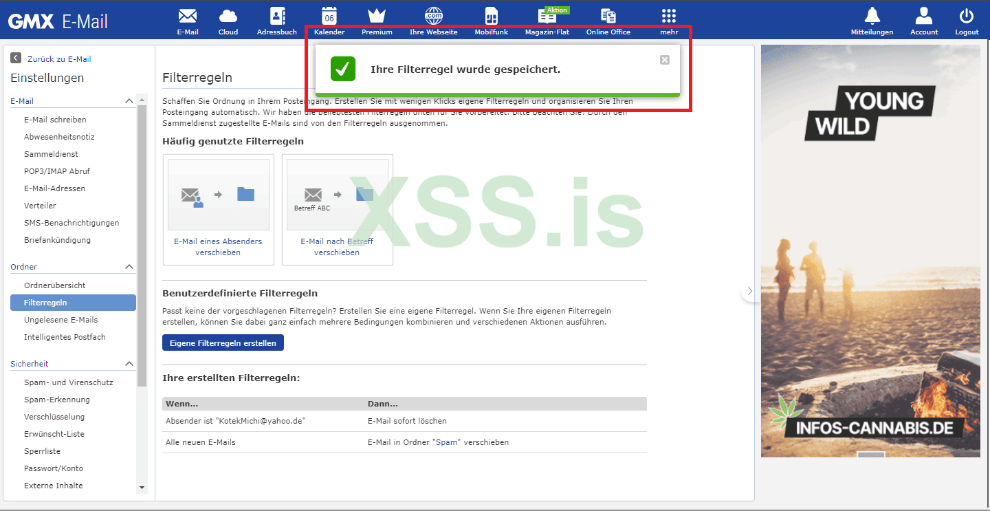Screen dimensions: 990x511
Task: Open Verschlüsselung settings
Action: click(54, 417)
